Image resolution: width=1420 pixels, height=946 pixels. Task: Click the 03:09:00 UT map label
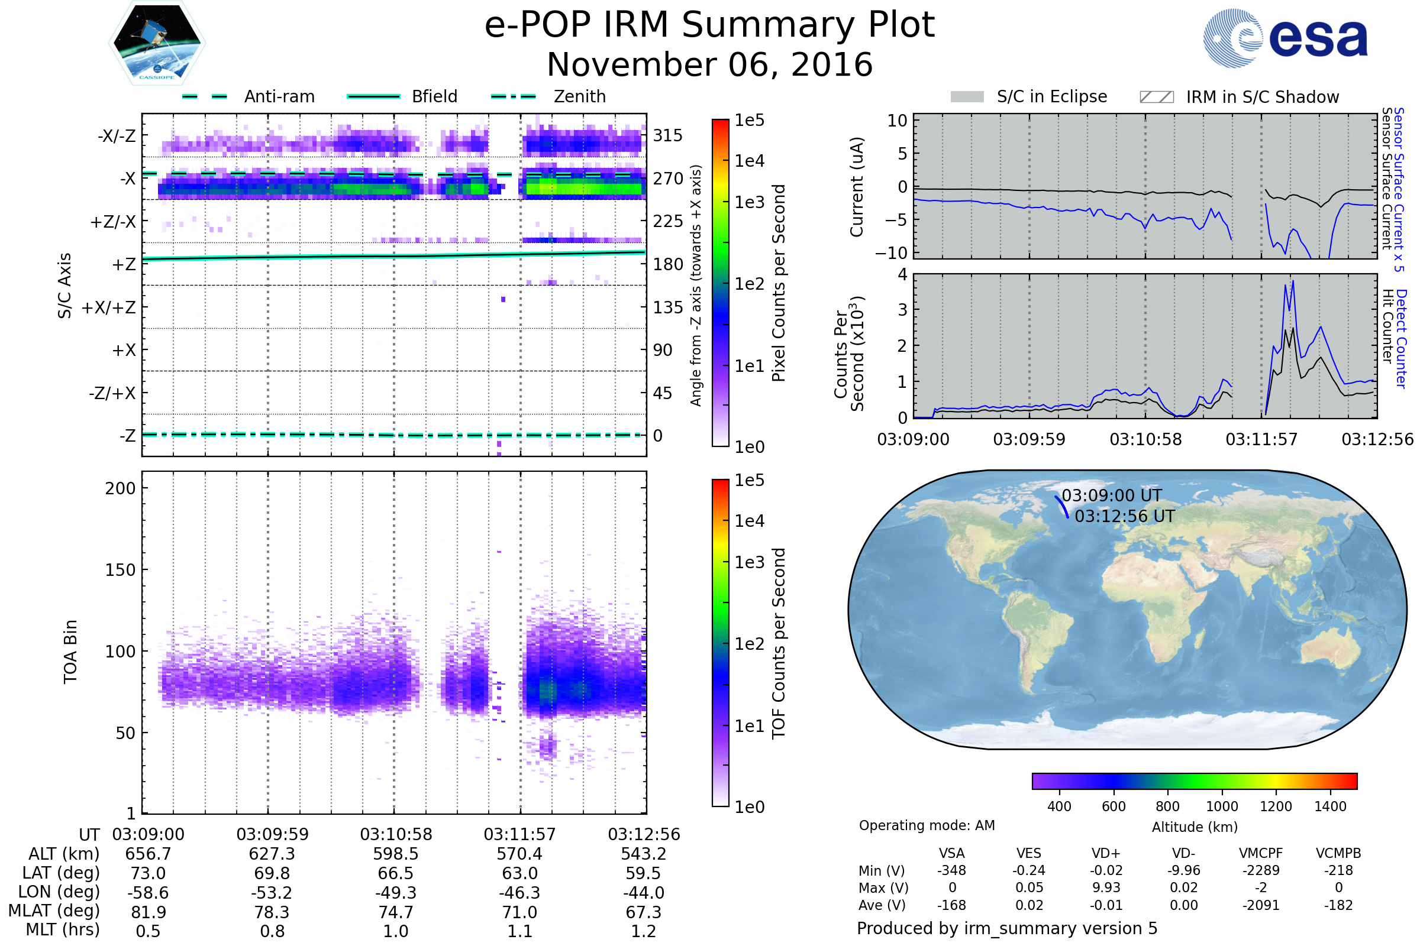coord(1112,495)
